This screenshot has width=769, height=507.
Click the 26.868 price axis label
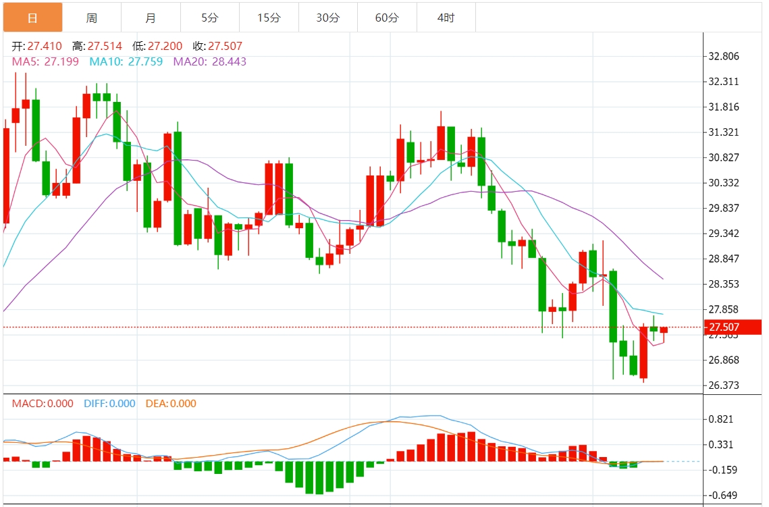[724, 361]
